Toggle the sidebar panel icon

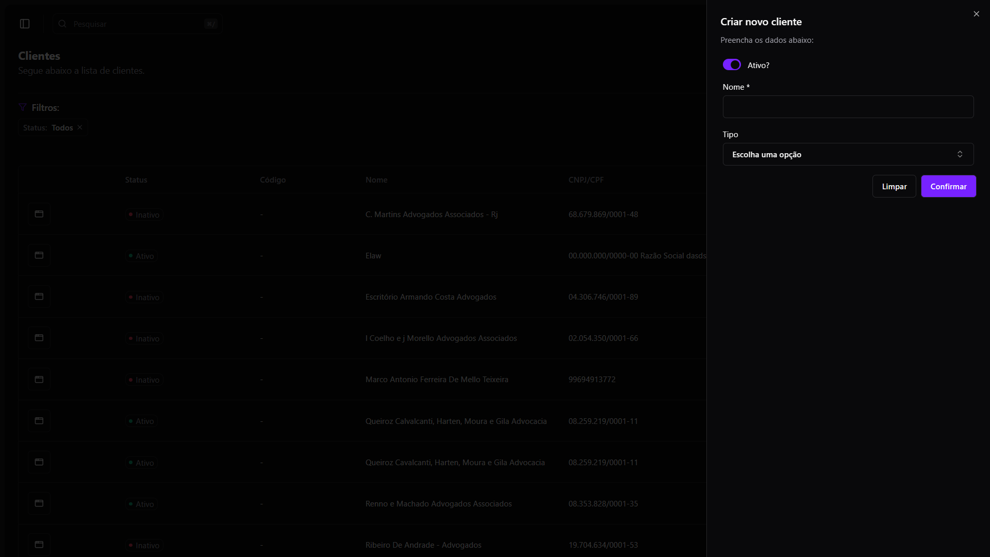(x=25, y=24)
